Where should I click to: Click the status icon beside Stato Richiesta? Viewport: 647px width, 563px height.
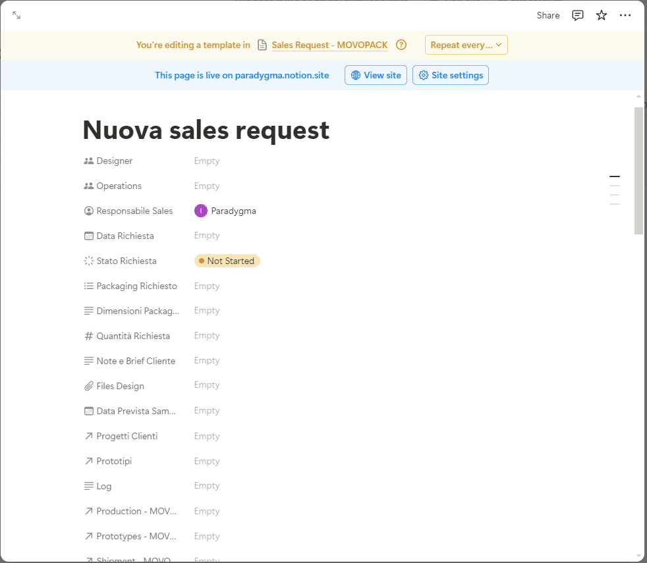click(88, 260)
